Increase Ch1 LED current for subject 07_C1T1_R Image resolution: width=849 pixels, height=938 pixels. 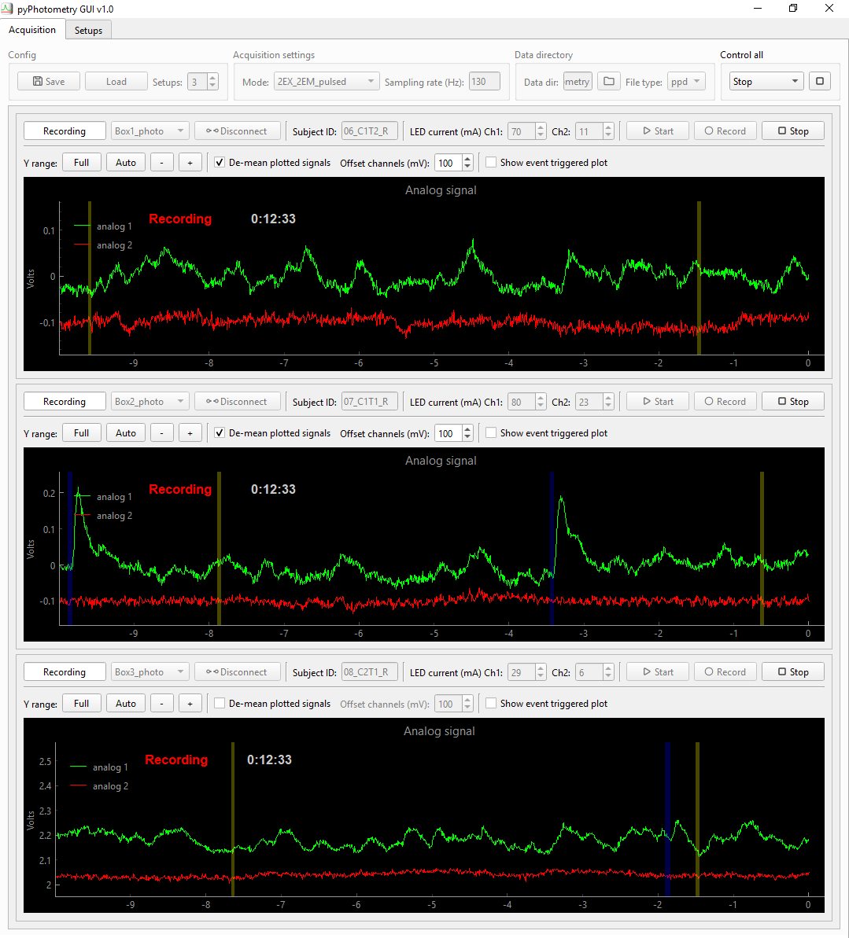[x=540, y=398]
